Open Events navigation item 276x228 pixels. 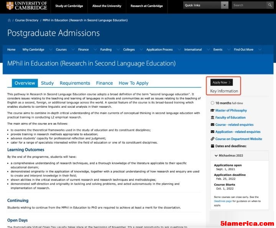point(218,49)
